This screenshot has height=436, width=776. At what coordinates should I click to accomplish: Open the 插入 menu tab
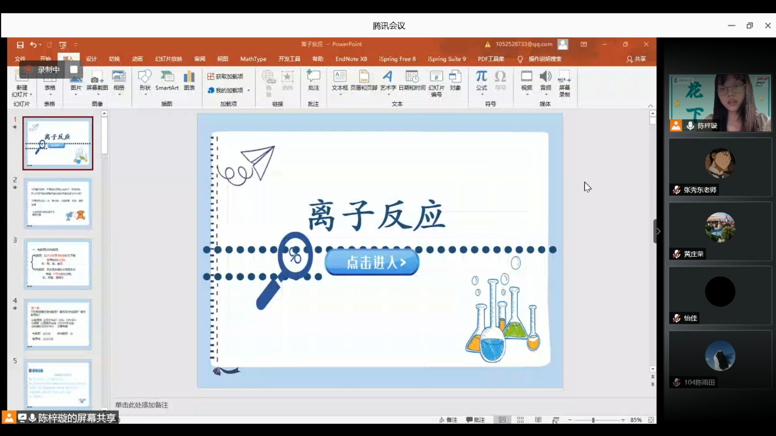click(67, 59)
